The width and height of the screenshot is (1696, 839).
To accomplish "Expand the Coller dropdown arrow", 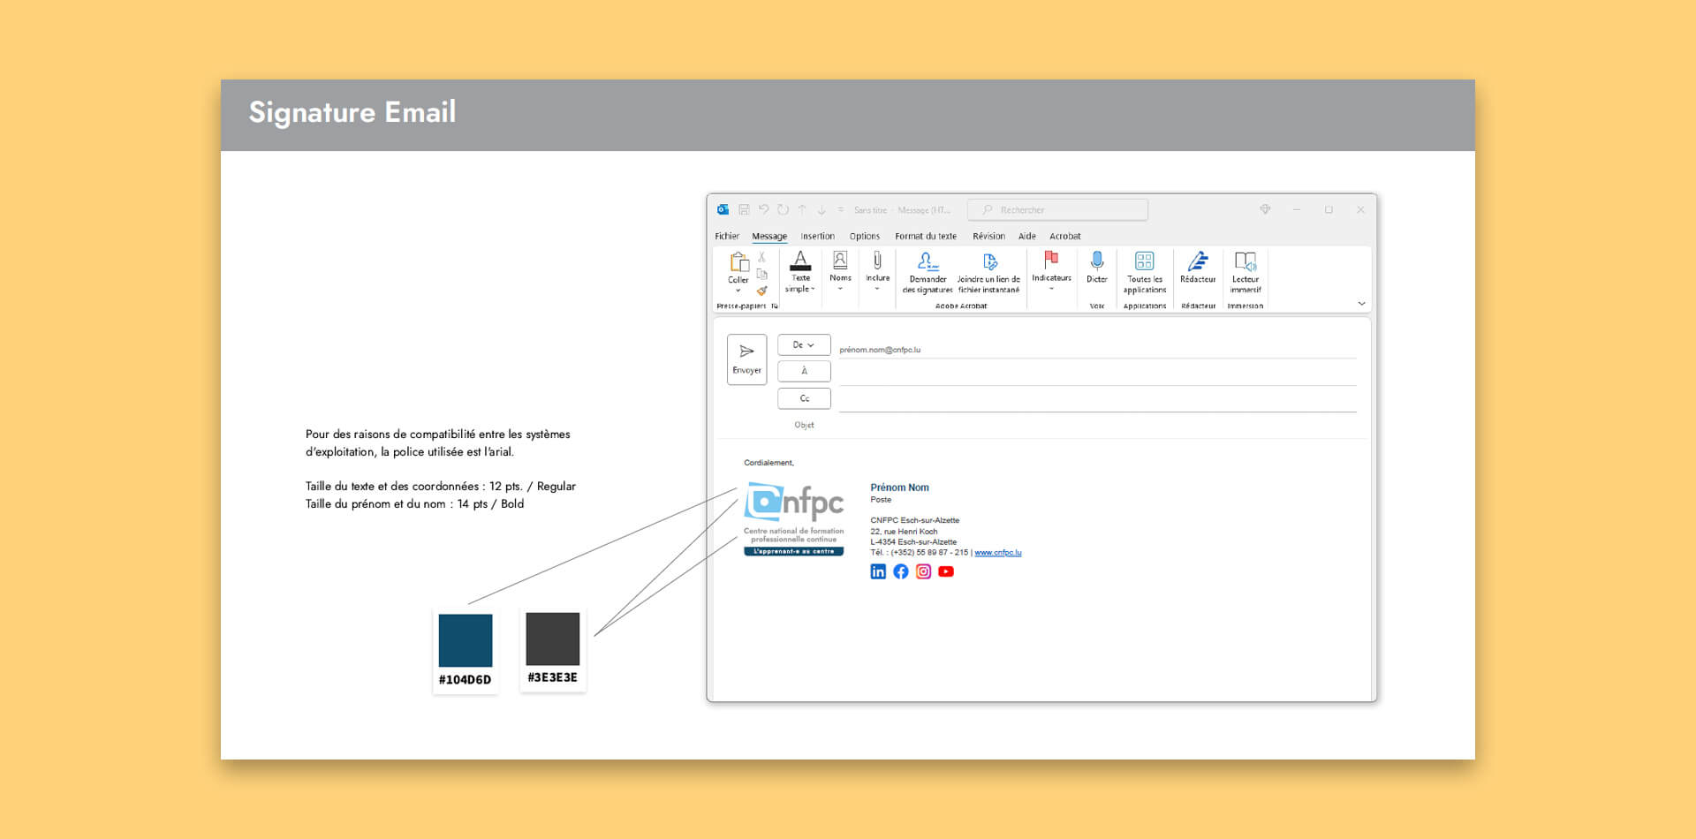I will tap(738, 291).
